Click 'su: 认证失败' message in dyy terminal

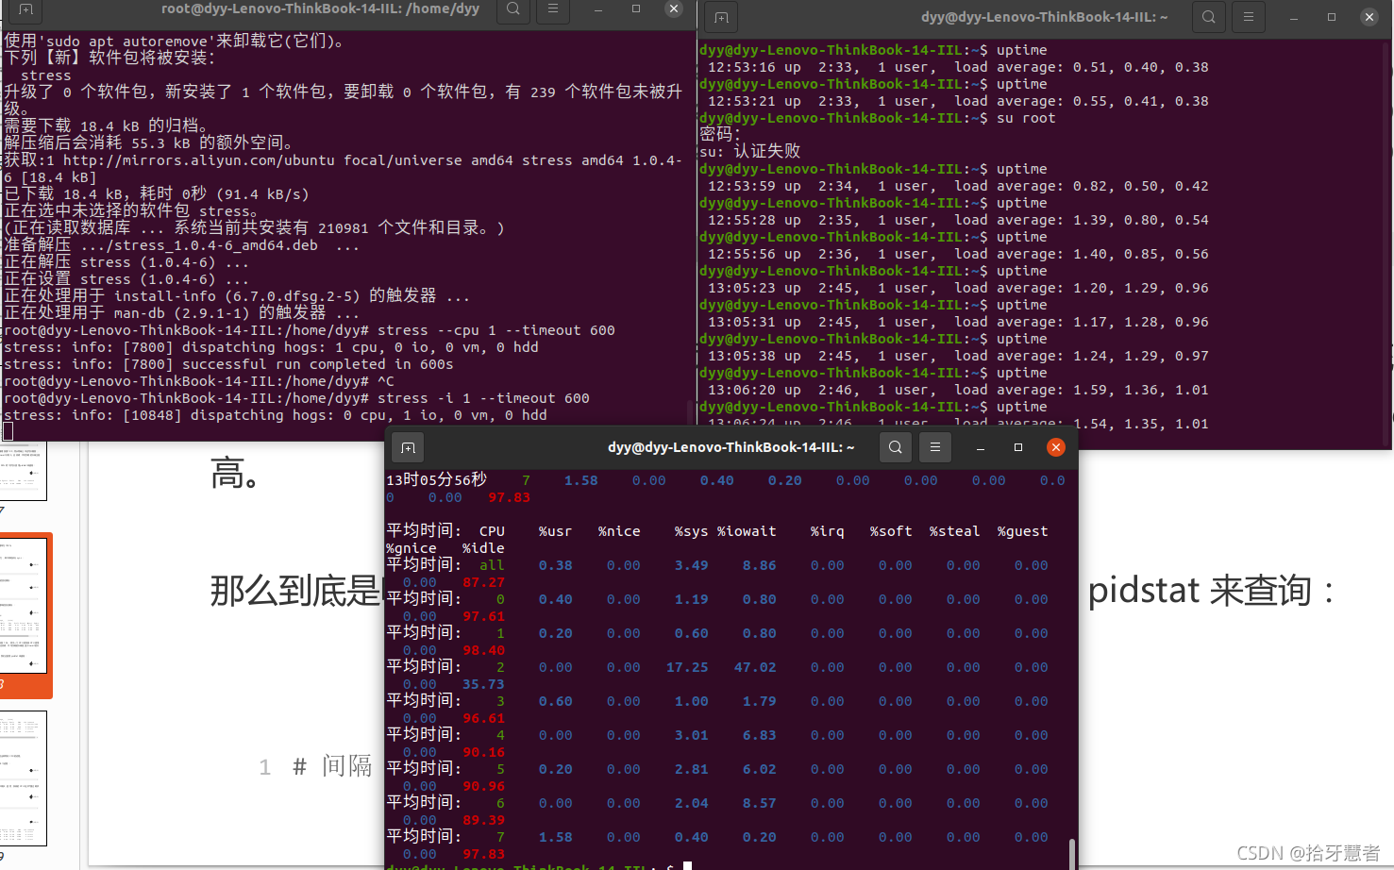pos(750,152)
